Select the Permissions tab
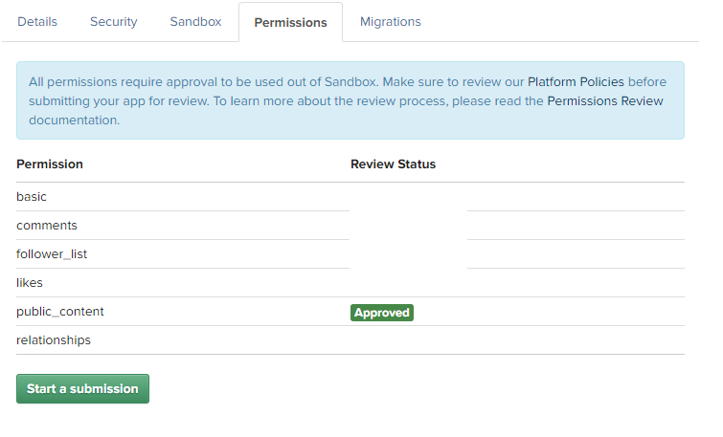 tap(290, 23)
